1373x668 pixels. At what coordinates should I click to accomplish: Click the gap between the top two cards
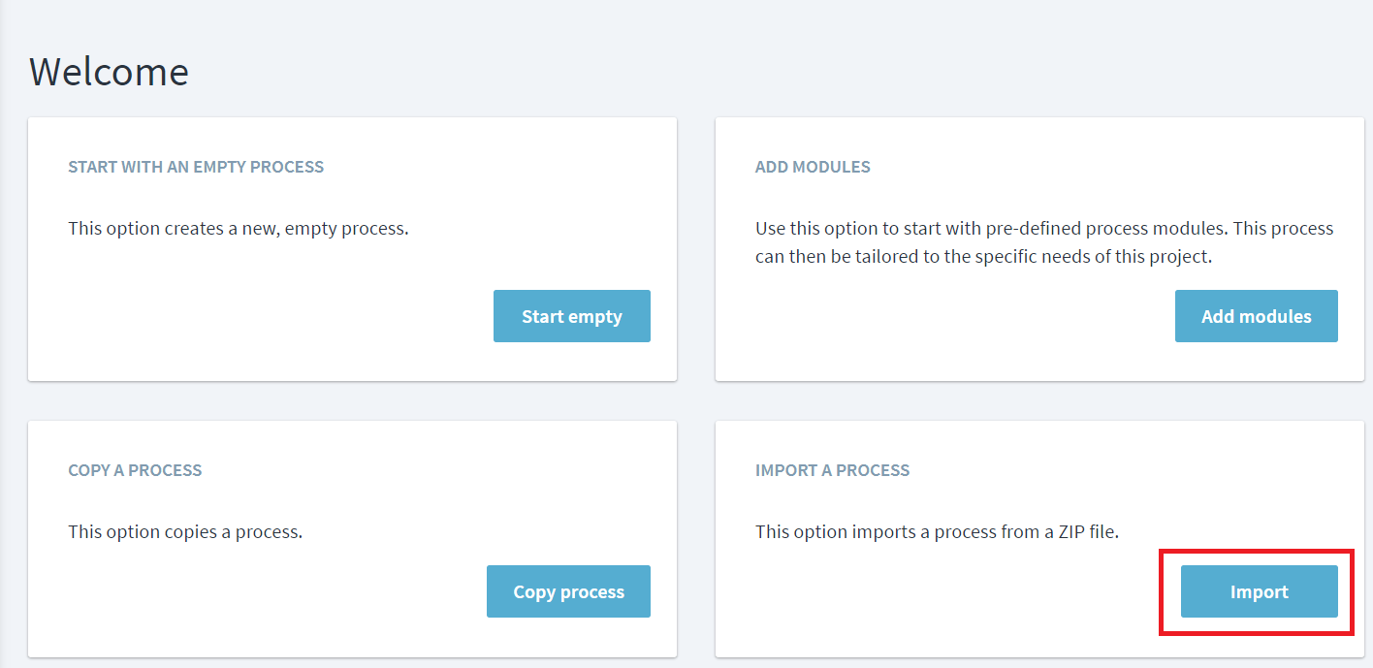tap(696, 249)
